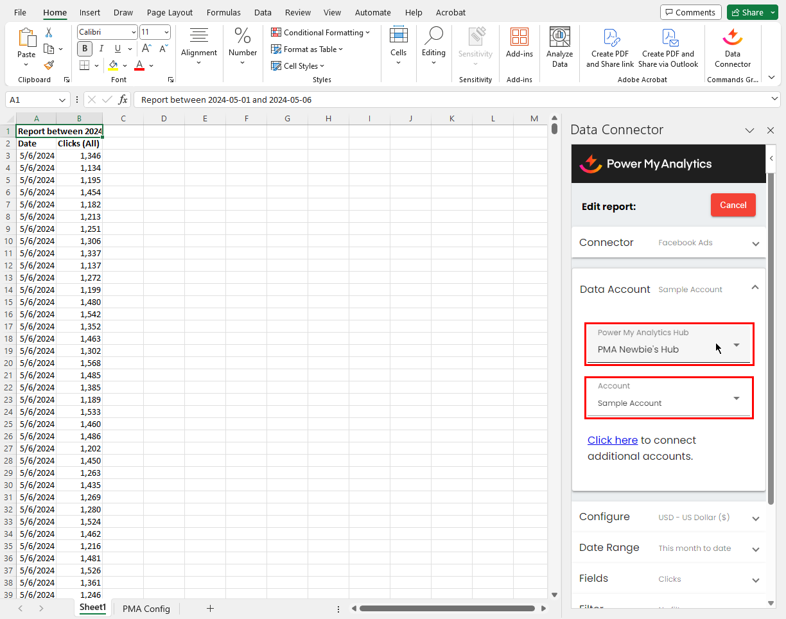Toggle Underline formatting

pos(118,49)
